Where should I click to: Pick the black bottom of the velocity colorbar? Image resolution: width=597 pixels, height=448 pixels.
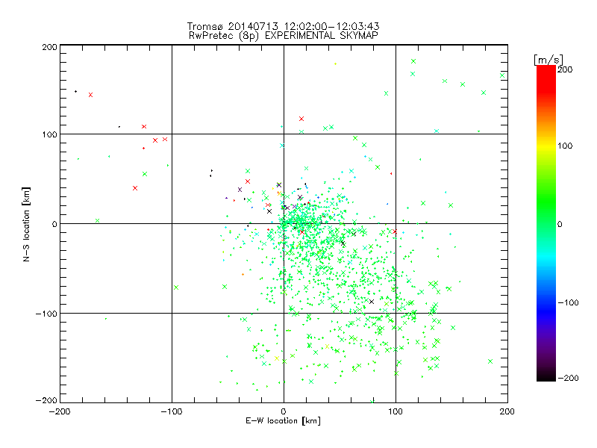click(546, 376)
